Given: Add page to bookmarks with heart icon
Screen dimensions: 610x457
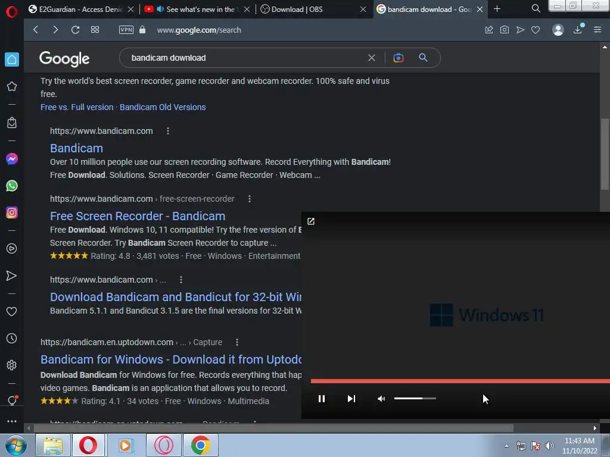Looking at the screenshot, I should point(536,30).
